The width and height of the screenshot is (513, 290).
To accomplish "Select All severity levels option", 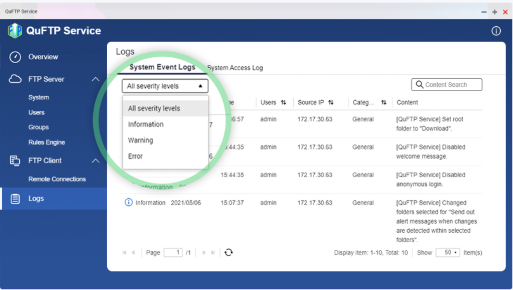I will point(165,108).
